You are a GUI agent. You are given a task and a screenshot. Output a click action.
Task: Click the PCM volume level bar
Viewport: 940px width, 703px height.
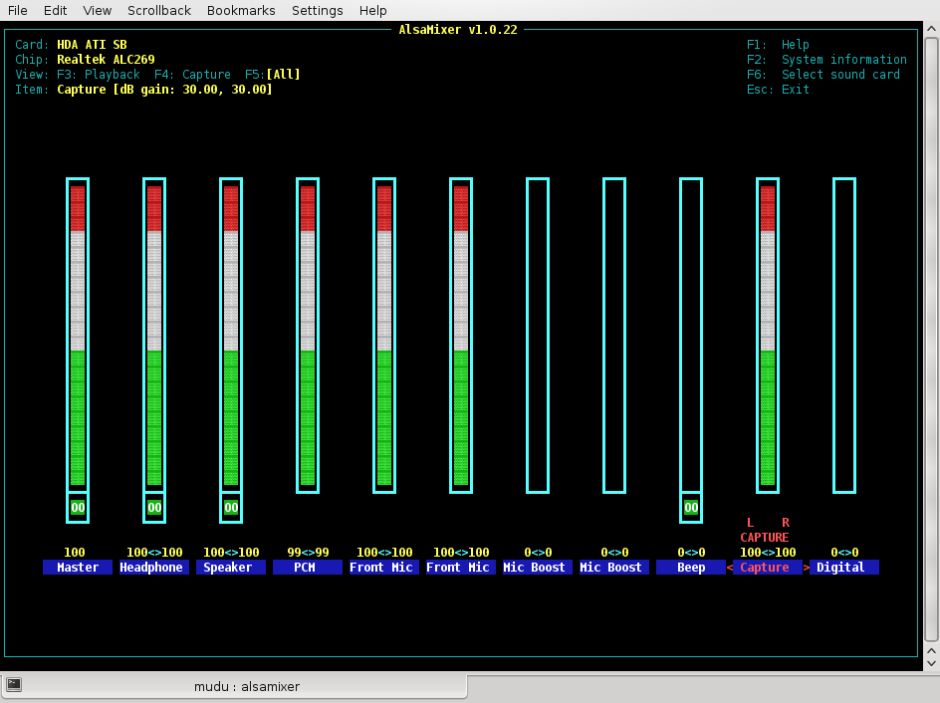click(308, 335)
